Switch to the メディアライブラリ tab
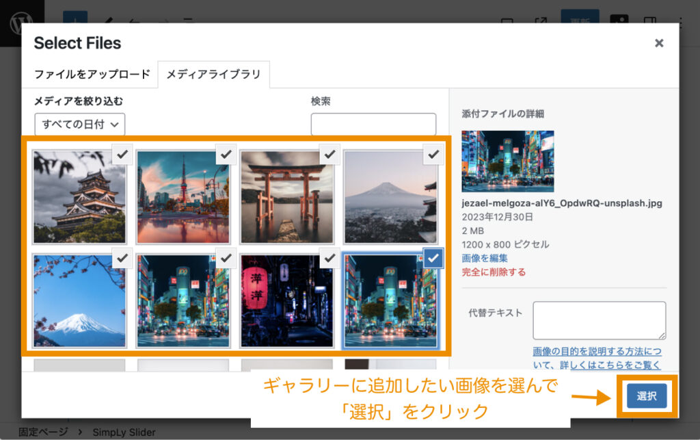700x440 pixels. (x=215, y=75)
